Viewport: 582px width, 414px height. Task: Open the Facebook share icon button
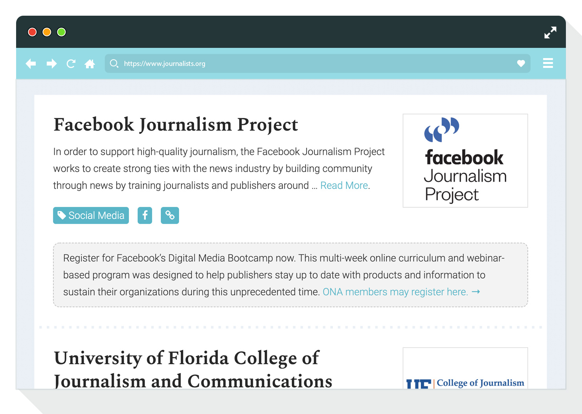(x=145, y=215)
